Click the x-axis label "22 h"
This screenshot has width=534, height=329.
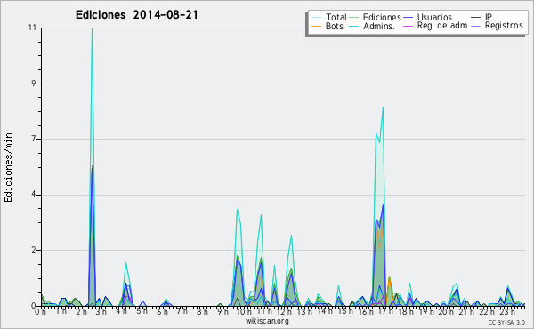486,311
